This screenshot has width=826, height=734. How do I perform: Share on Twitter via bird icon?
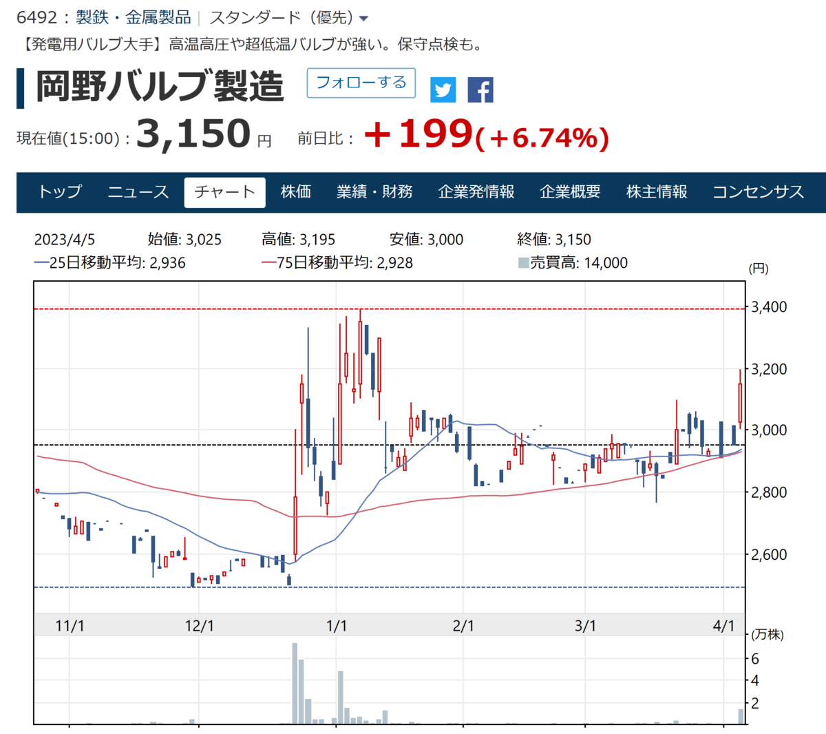(443, 90)
